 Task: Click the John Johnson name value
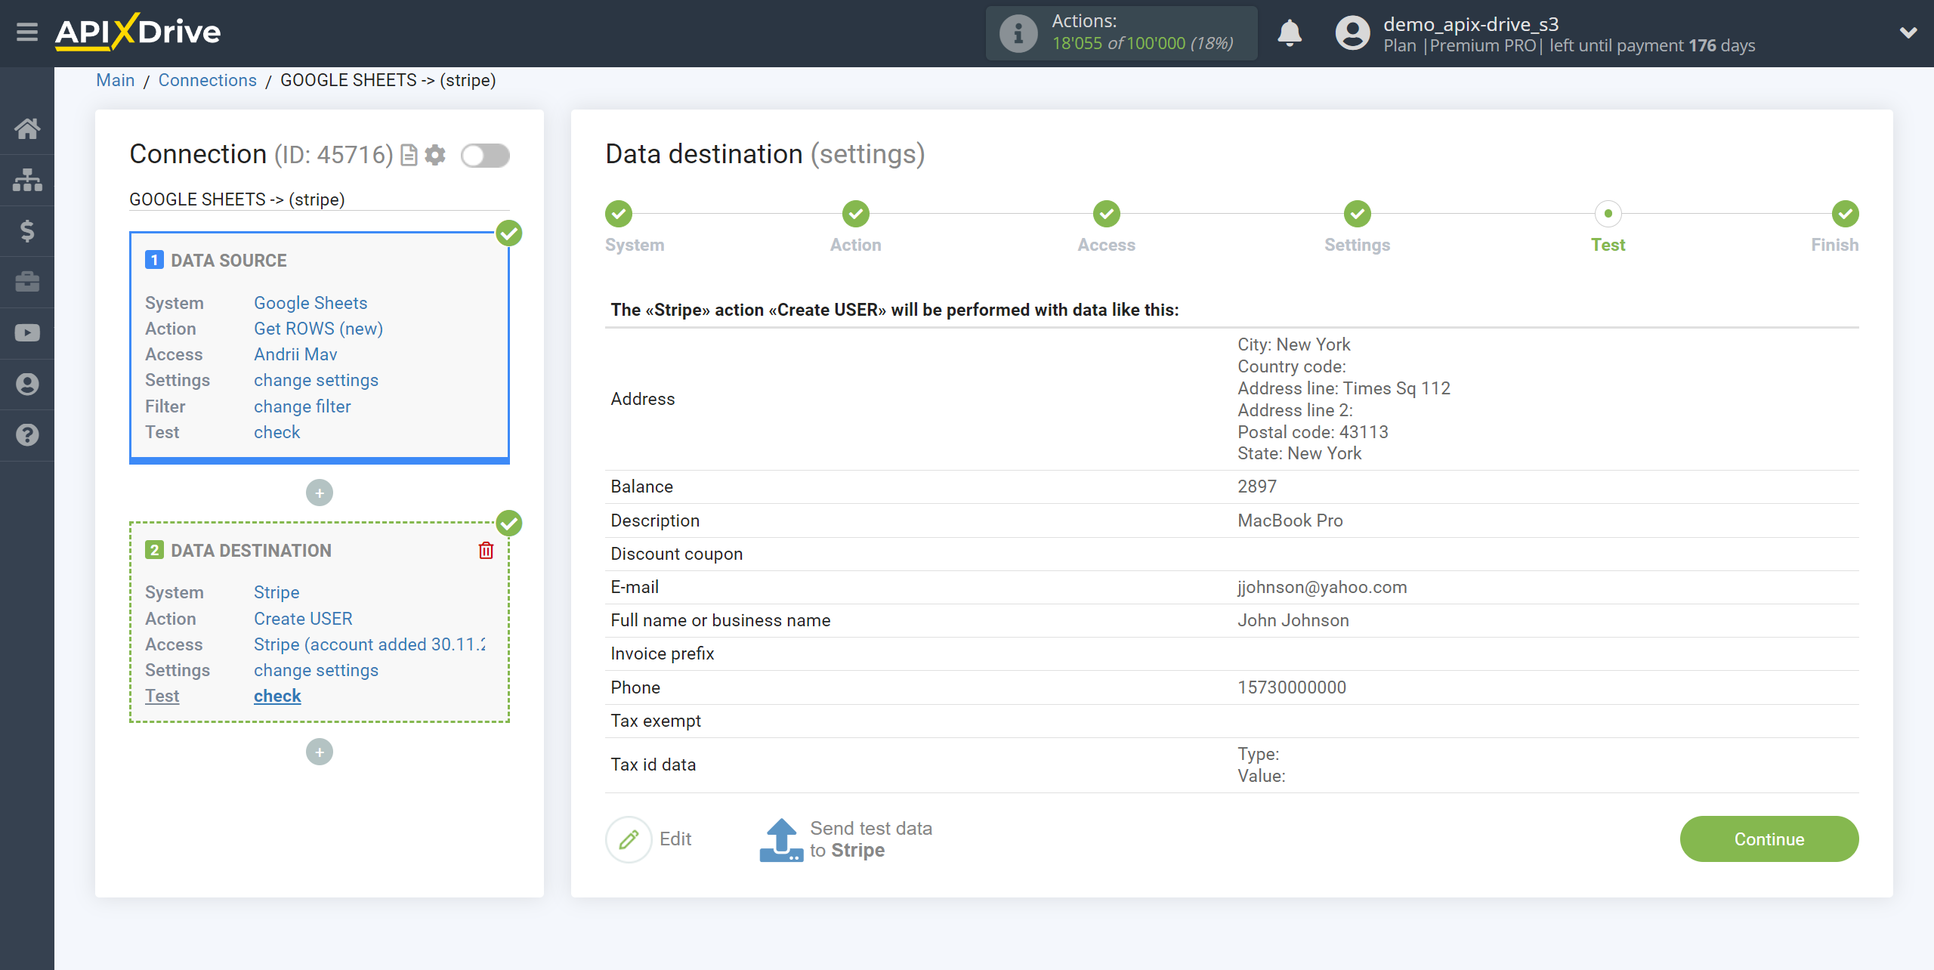click(1293, 620)
